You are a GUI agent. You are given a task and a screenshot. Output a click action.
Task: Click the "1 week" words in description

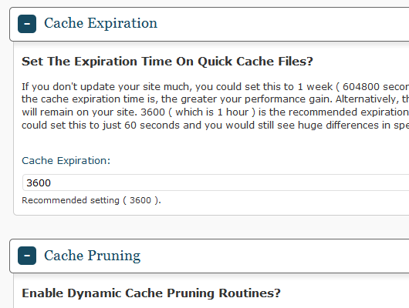(x=315, y=87)
